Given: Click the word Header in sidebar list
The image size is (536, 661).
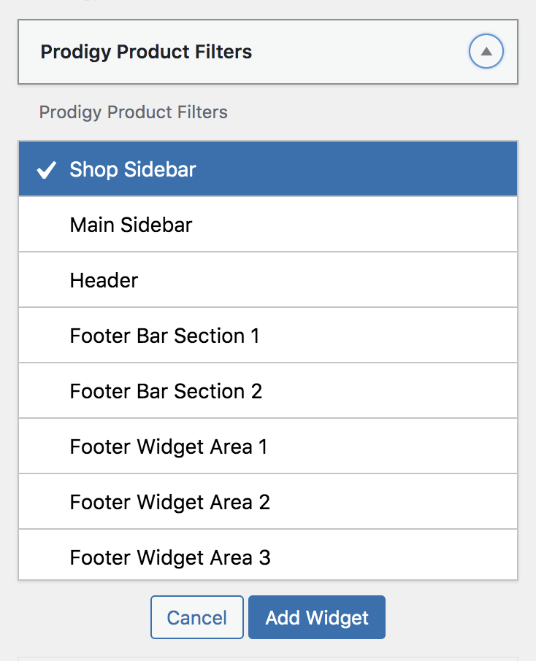Looking at the screenshot, I should (104, 280).
